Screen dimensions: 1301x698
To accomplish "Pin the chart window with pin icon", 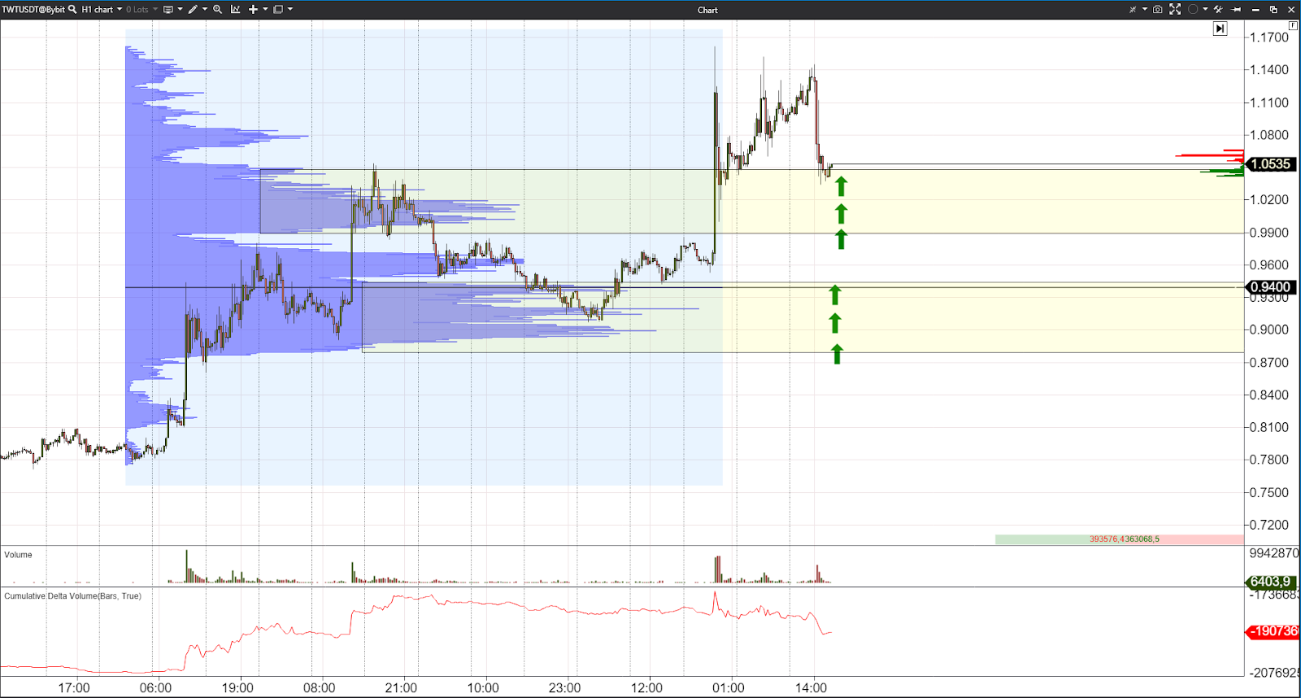I will (x=1236, y=10).
